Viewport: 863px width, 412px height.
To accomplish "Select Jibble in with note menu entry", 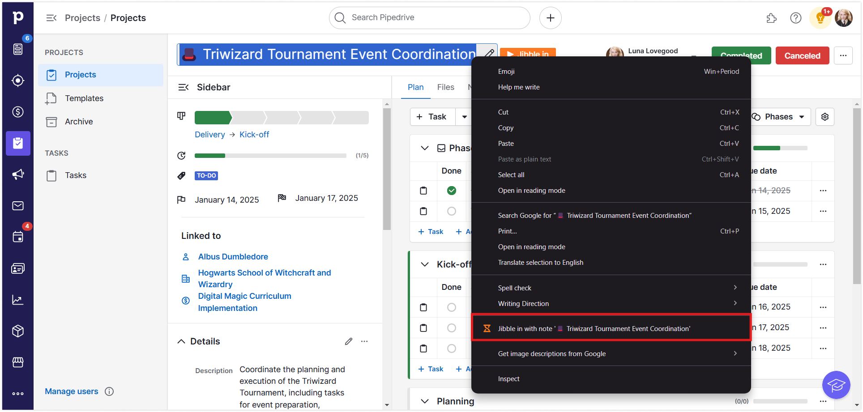I will tap(611, 328).
